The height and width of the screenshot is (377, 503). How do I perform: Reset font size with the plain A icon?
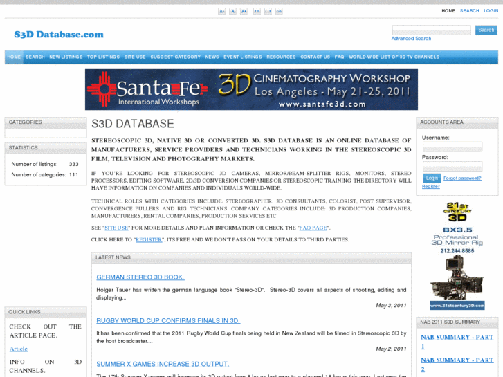tap(233, 11)
